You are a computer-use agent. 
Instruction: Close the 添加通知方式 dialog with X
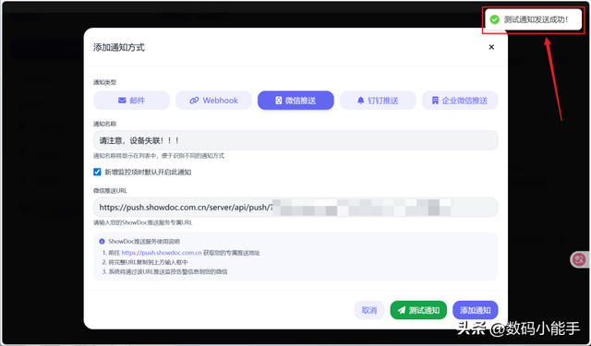(x=491, y=47)
